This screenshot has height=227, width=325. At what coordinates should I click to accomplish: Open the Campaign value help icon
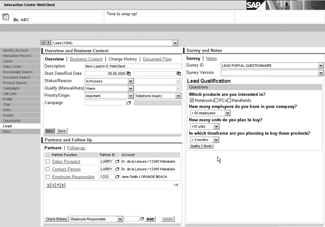tap(129, 103)
